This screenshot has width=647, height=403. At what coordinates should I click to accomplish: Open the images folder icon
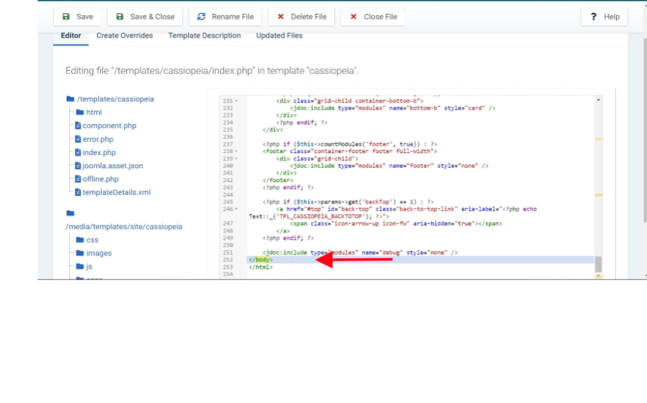tap(80, 253)
